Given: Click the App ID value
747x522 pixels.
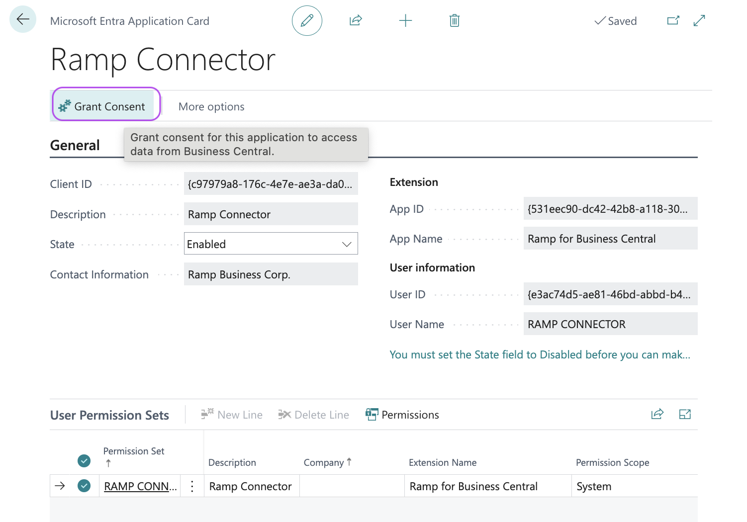Looking at the screenshot, I should (x=611, y=208).
